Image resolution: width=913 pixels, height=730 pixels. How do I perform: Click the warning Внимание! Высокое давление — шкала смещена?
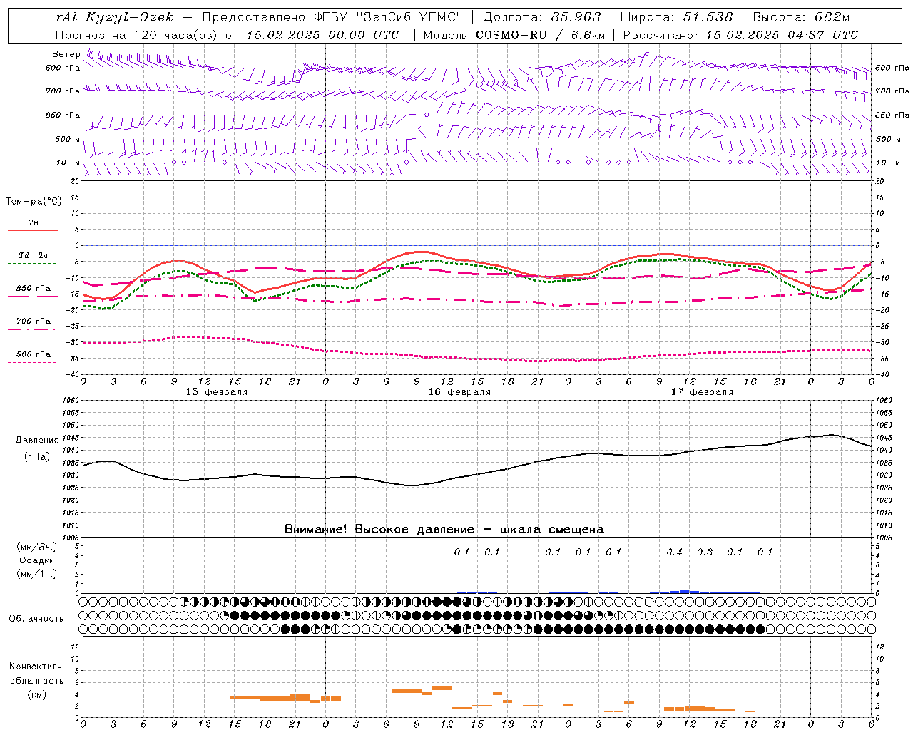pos(444,529)
